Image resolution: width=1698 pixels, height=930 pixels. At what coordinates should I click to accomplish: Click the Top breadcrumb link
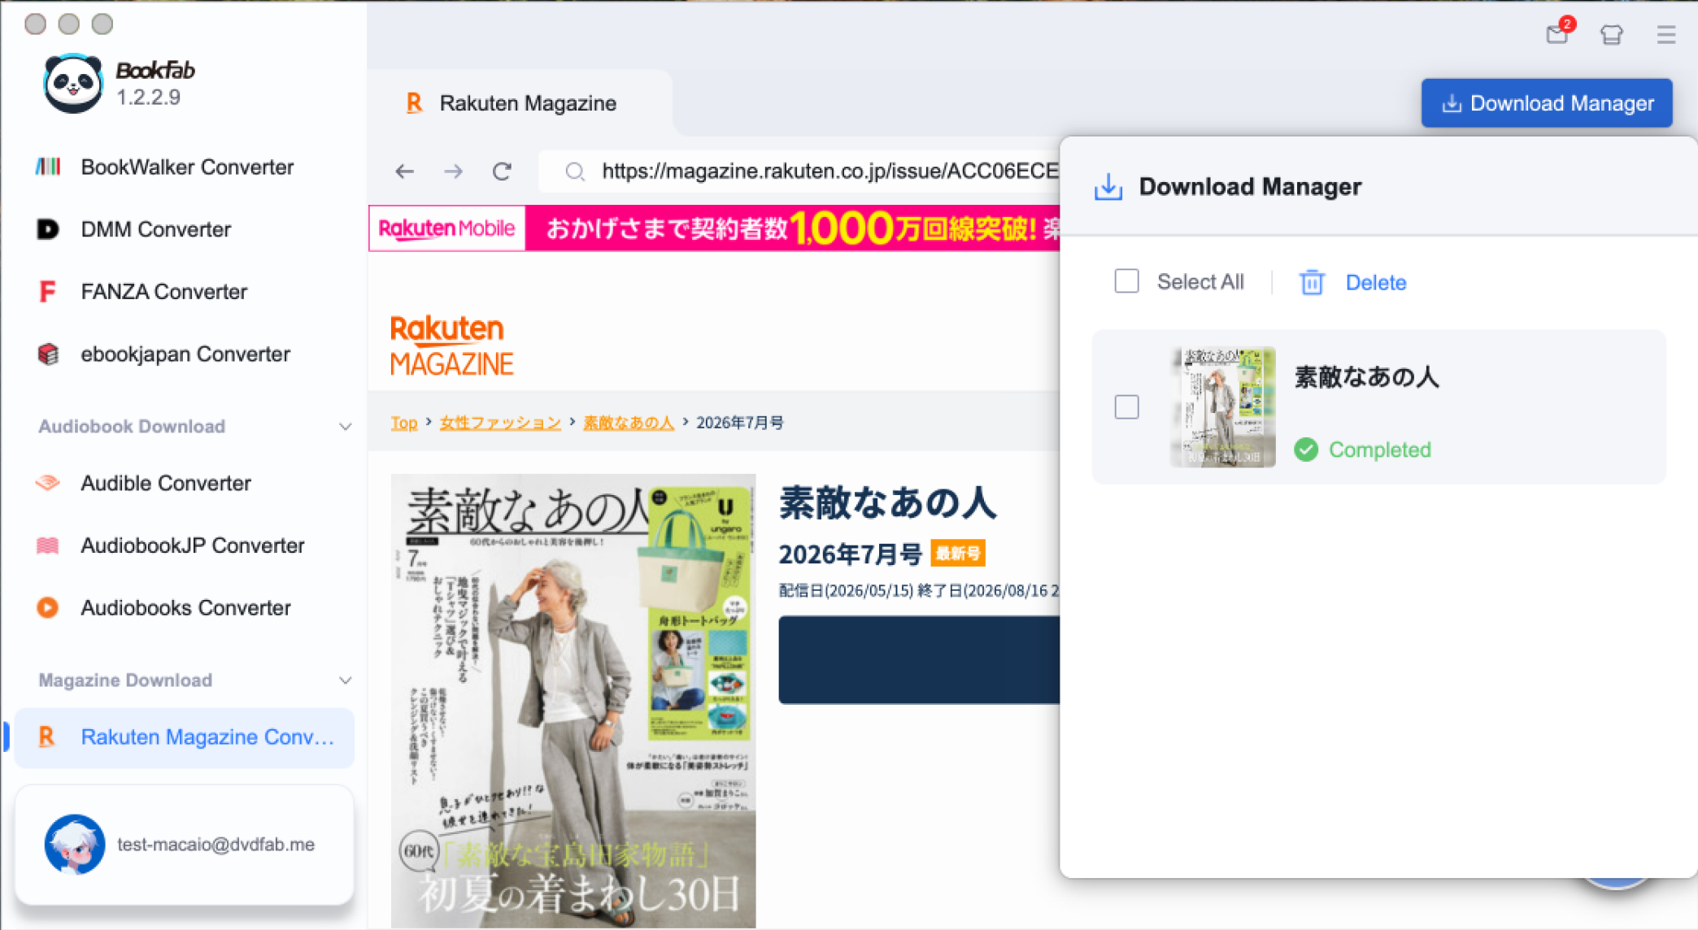click(x=403, y=423)
